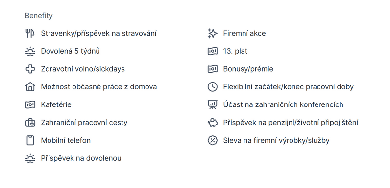The image size is (390, 188).
Task: Click the sunrise icon beside Příspěvek na dovolenou
Action: click(x=30, y=158)
